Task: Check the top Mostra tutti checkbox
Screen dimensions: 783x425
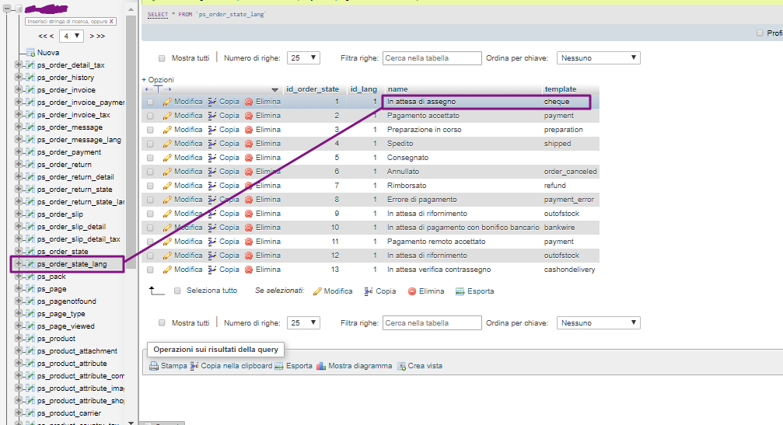Action: coord(162,58)
